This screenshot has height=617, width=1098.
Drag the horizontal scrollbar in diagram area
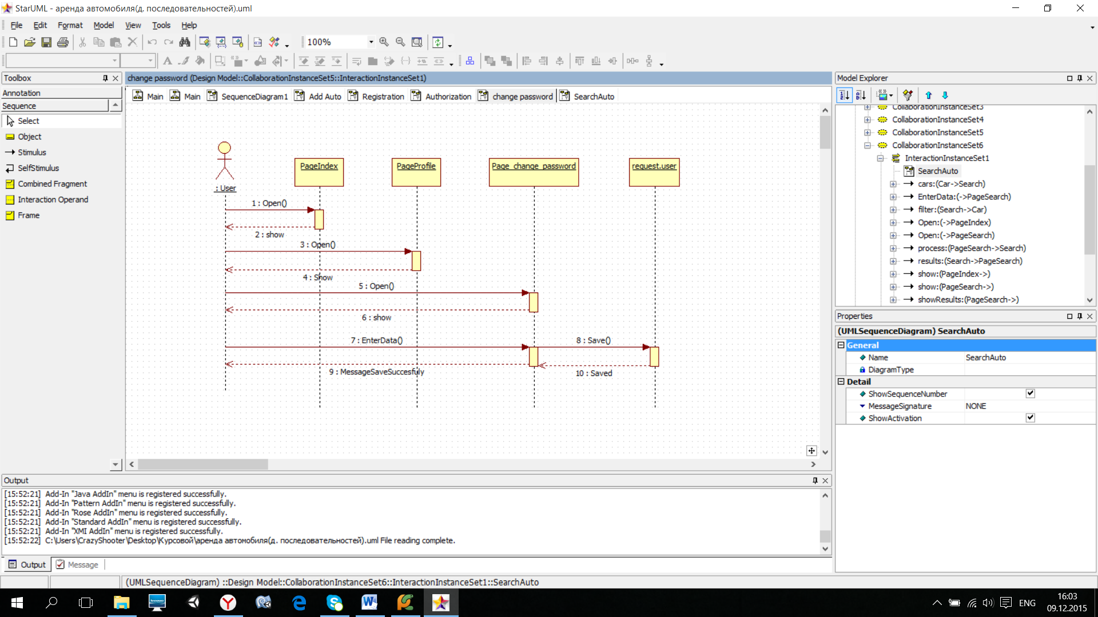[201, 464]
